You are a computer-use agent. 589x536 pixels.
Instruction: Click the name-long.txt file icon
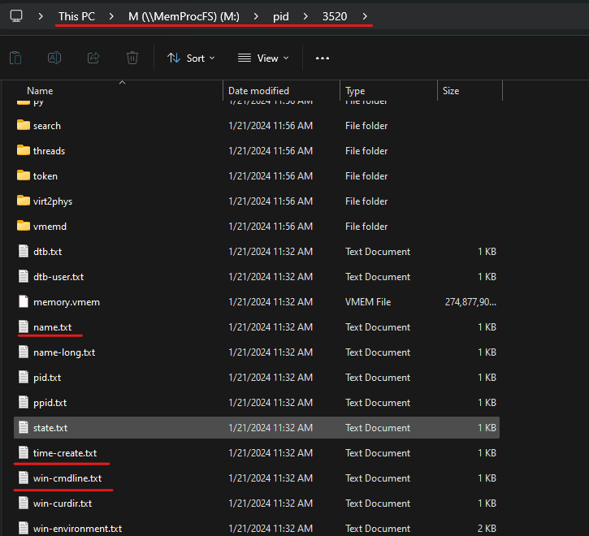[24, 352]
